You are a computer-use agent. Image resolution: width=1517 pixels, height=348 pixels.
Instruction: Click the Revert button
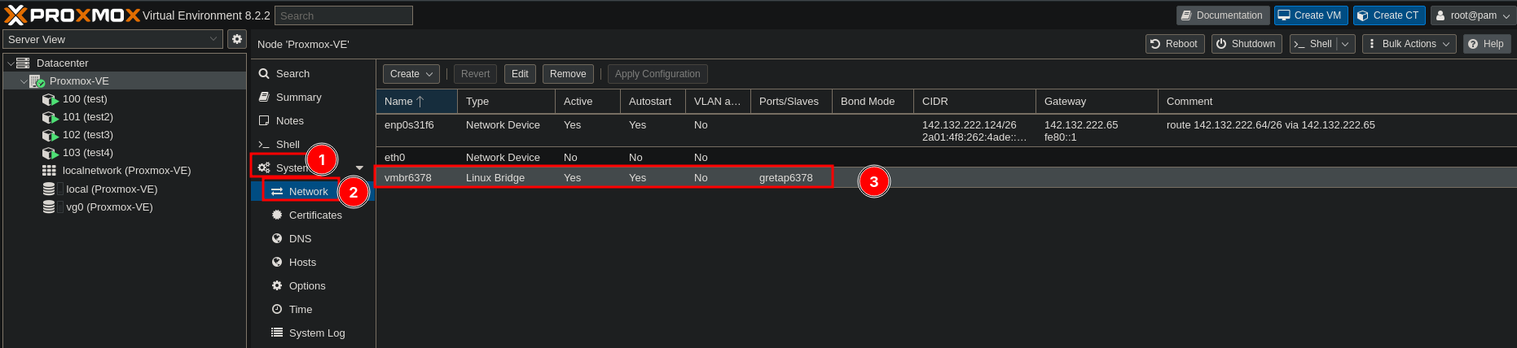click(x=475, y=74)
